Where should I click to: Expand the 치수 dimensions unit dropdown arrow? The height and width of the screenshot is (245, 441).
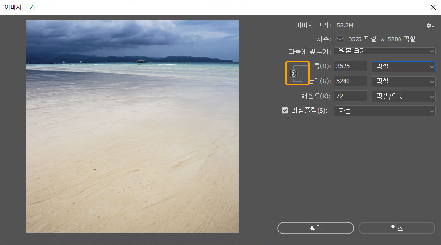(x=340, y=39)
